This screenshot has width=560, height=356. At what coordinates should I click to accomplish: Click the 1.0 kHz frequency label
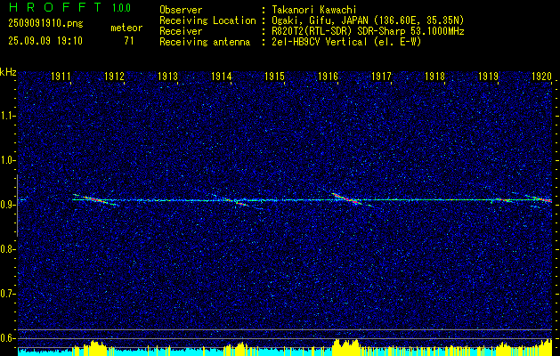6,161
